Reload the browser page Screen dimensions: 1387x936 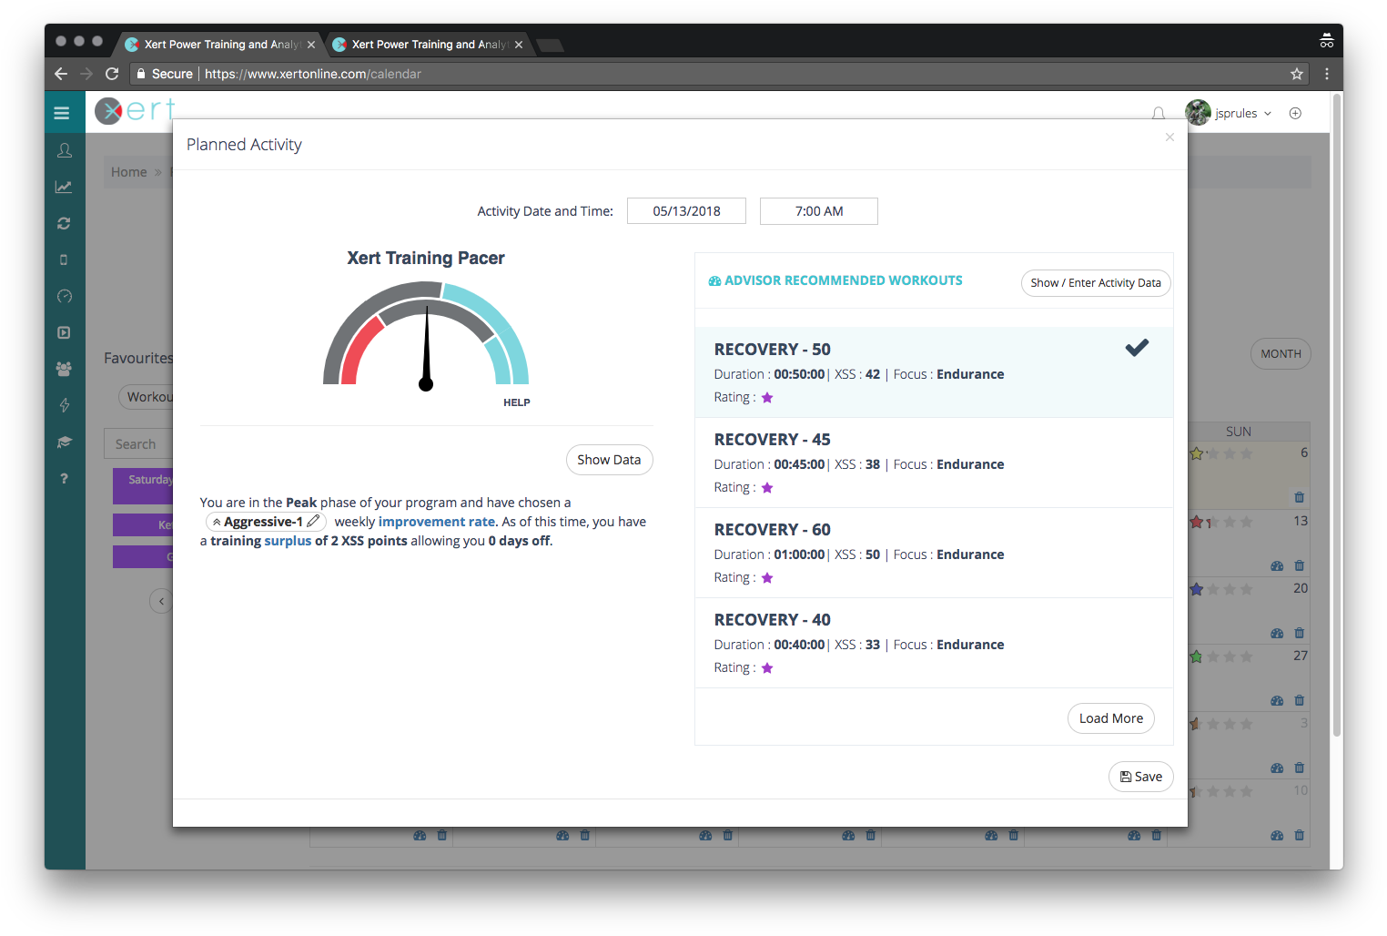click(x=112, y=74)
